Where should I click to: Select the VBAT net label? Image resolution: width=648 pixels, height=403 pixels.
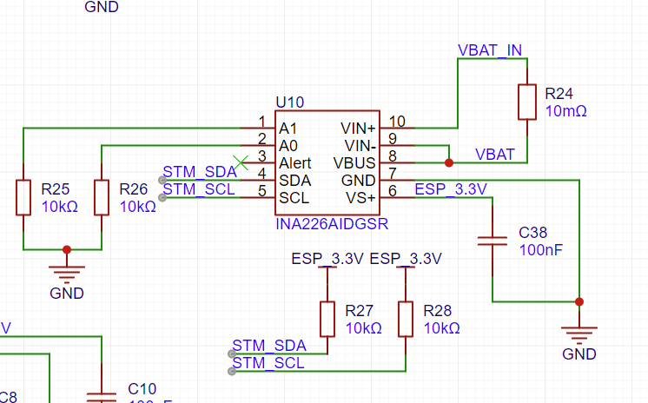tap(494, 155)
